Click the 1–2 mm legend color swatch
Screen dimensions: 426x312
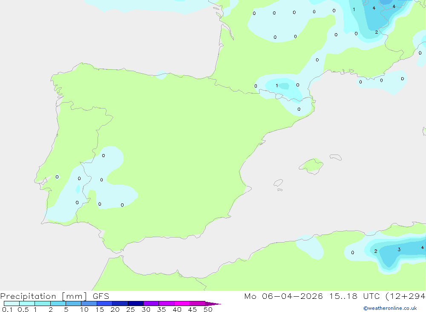point(42,303)
